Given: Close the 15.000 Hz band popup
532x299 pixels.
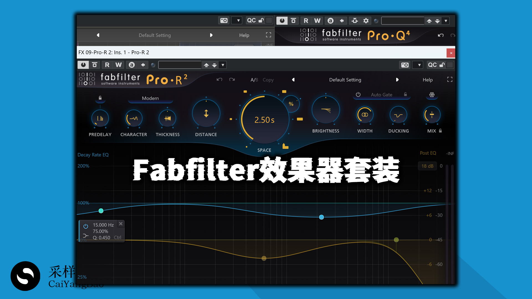Looking at the screenshot, I should 121,224.
